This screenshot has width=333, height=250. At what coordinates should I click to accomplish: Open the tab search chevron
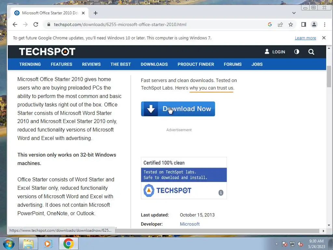coord(294,13)
